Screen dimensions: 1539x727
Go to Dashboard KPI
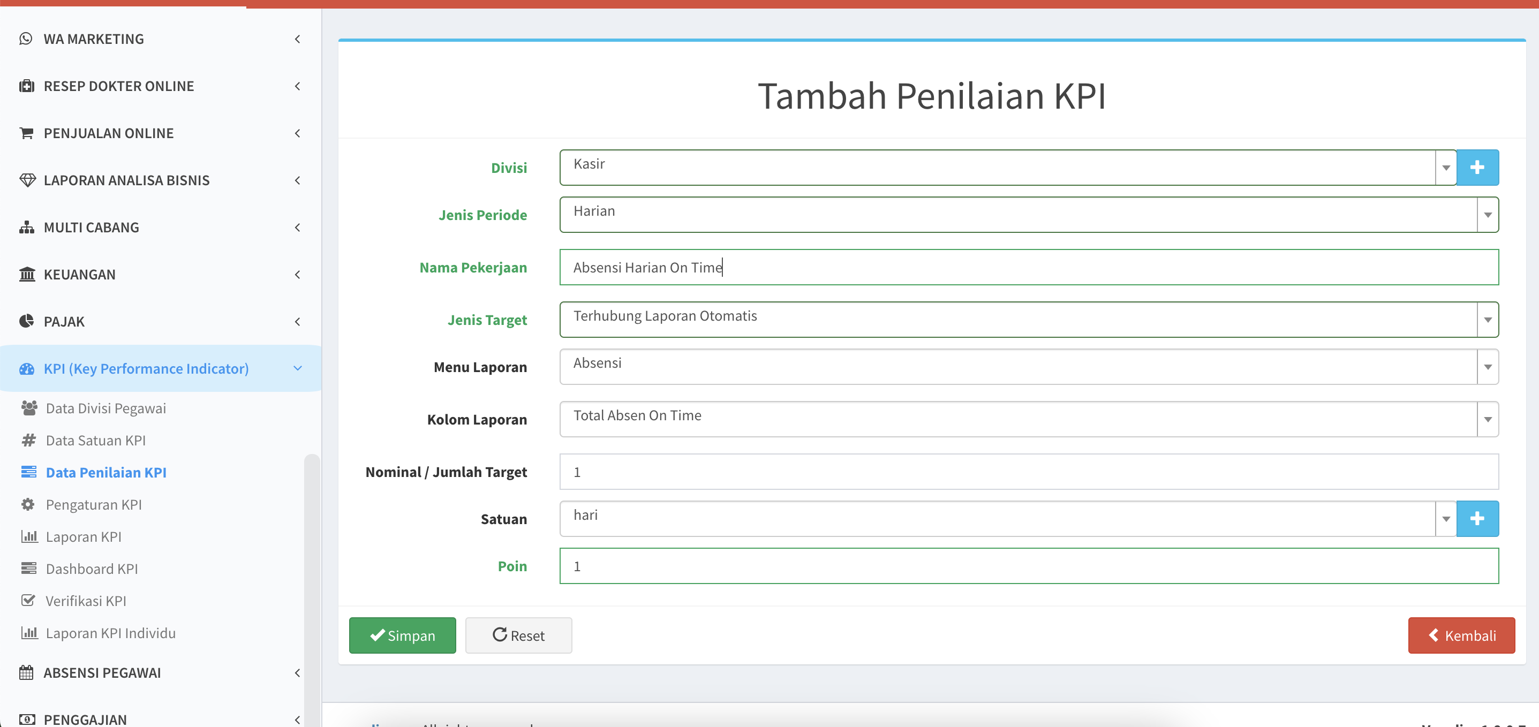(92, 569)
